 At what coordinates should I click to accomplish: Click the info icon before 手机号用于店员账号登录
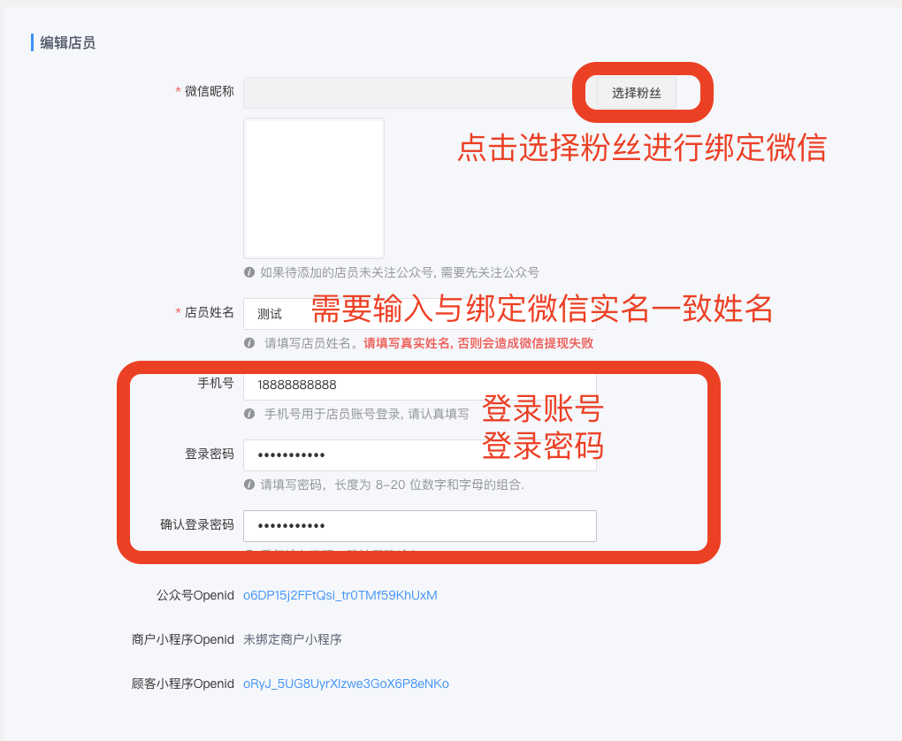click(249, 414)
